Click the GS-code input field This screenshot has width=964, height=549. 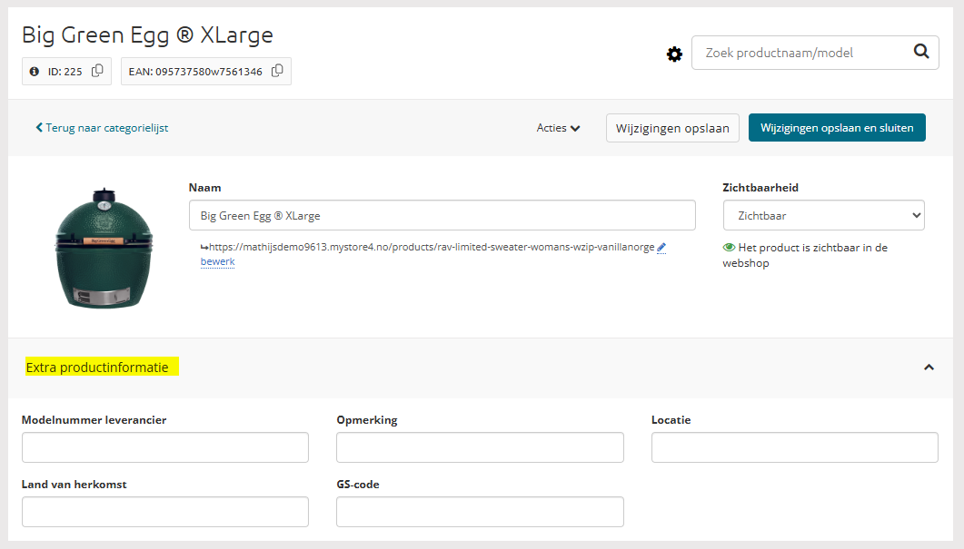480,512
